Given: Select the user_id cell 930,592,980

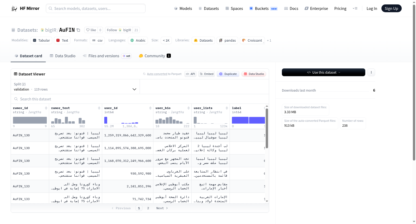Looking at the screenshot, I should [128, 174].
